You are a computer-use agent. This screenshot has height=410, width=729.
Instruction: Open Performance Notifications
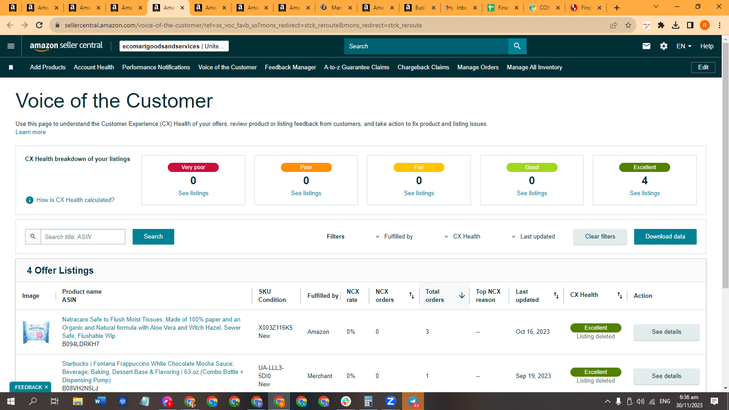[x=156, y=67]
